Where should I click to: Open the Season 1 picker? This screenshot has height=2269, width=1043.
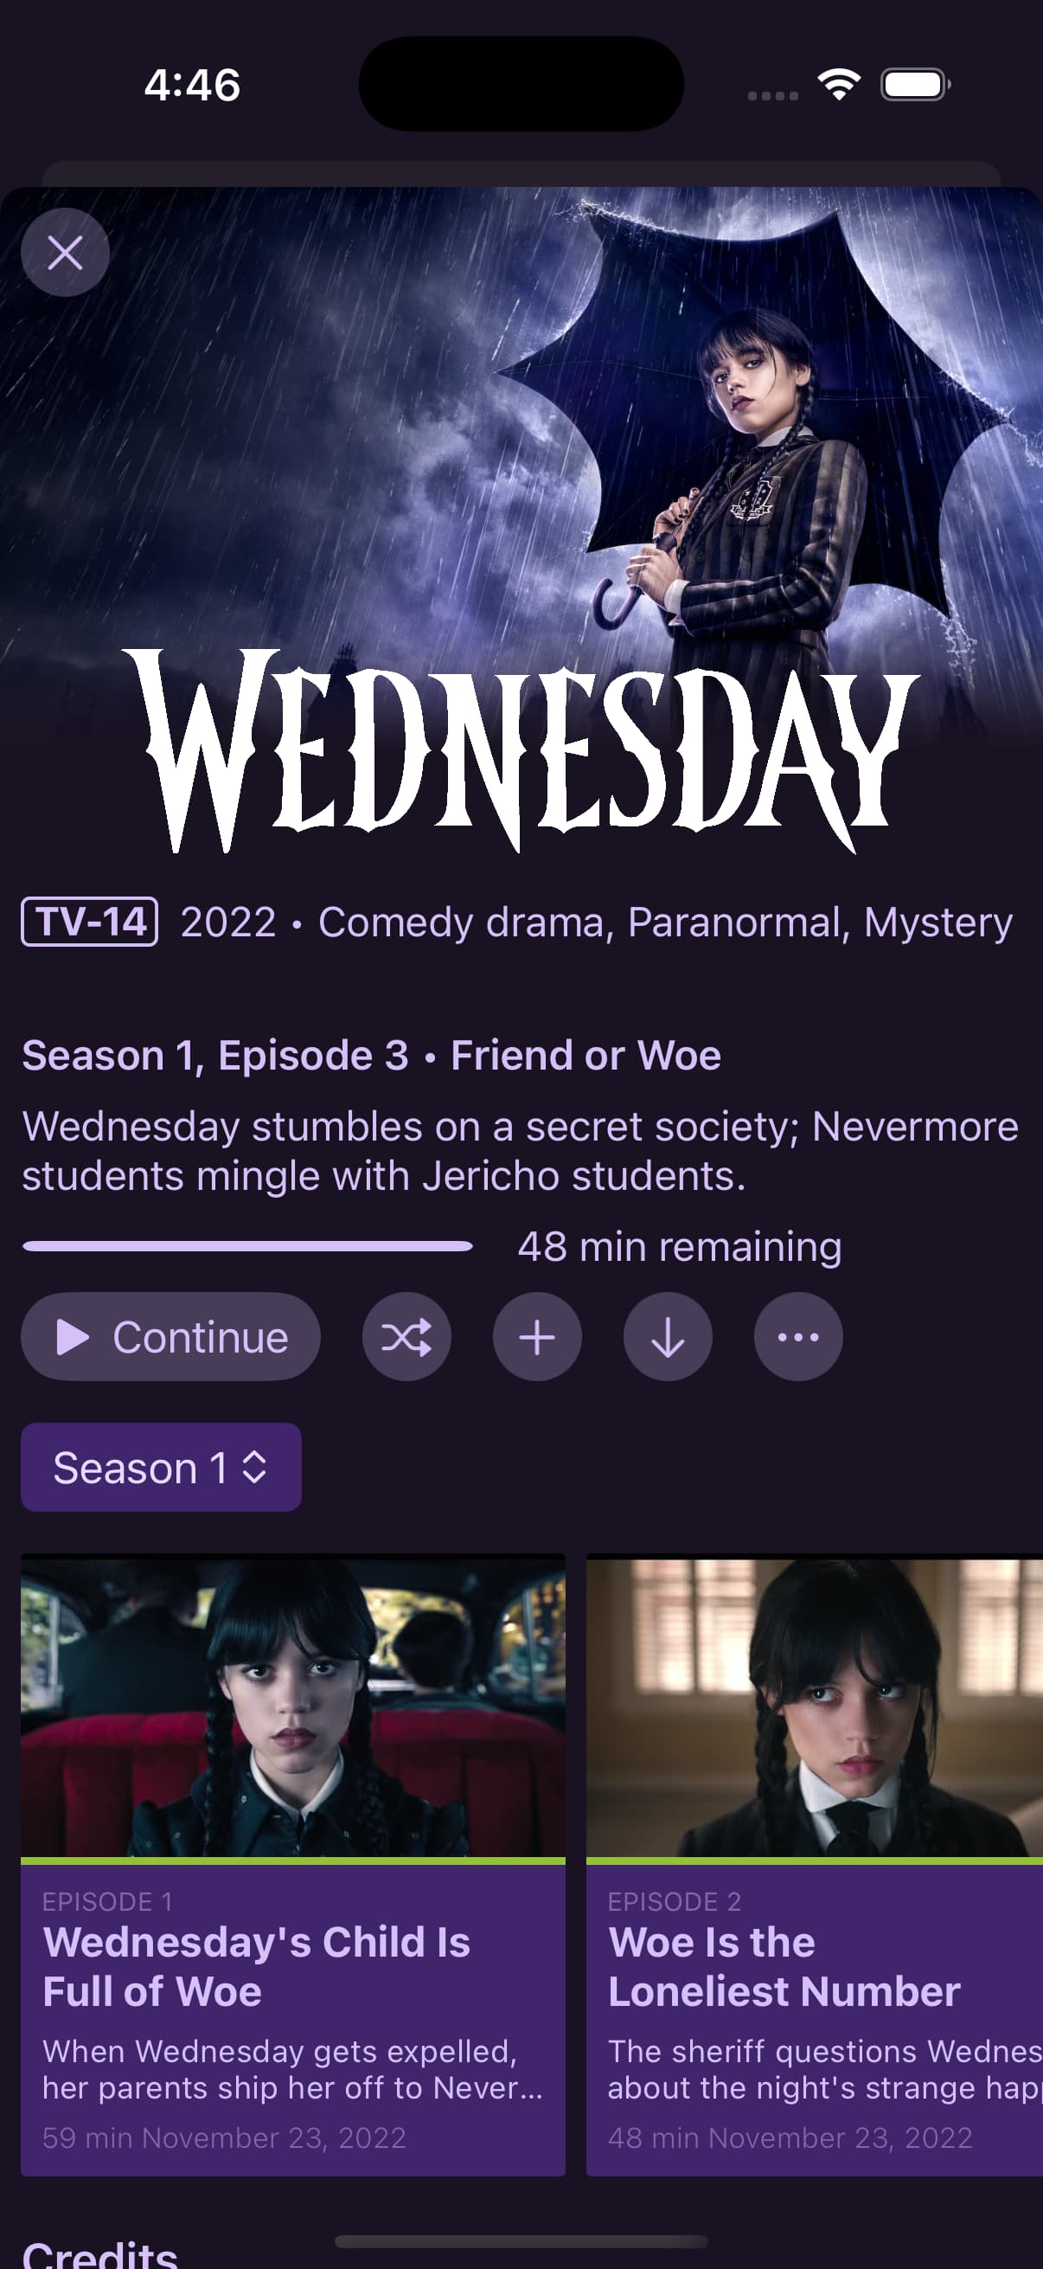(x=161, y=1468)
